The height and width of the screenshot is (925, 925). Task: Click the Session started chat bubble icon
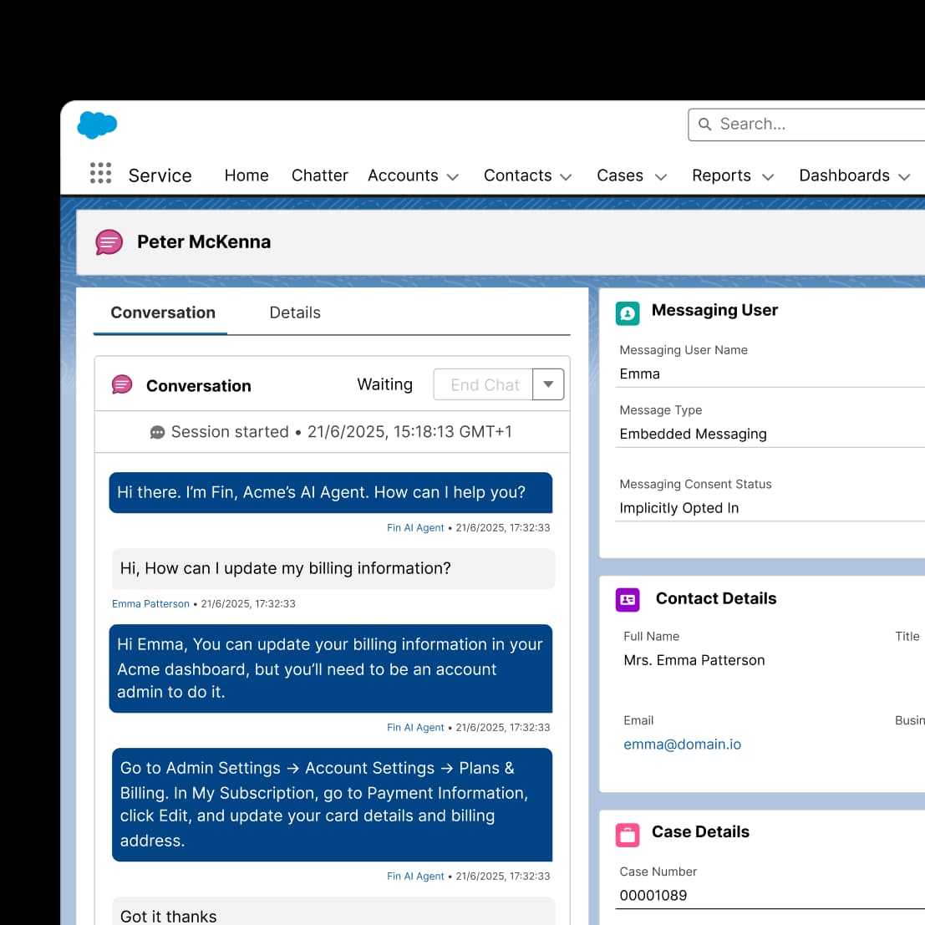158,432
